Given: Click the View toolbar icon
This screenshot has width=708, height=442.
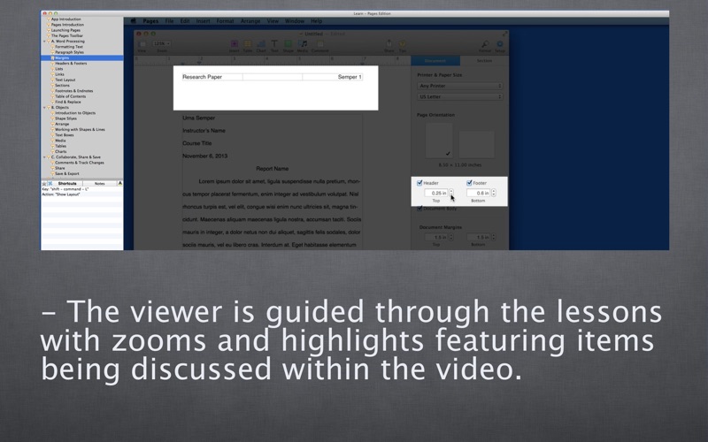Looking at the screenshot, I should click(142, 43).
